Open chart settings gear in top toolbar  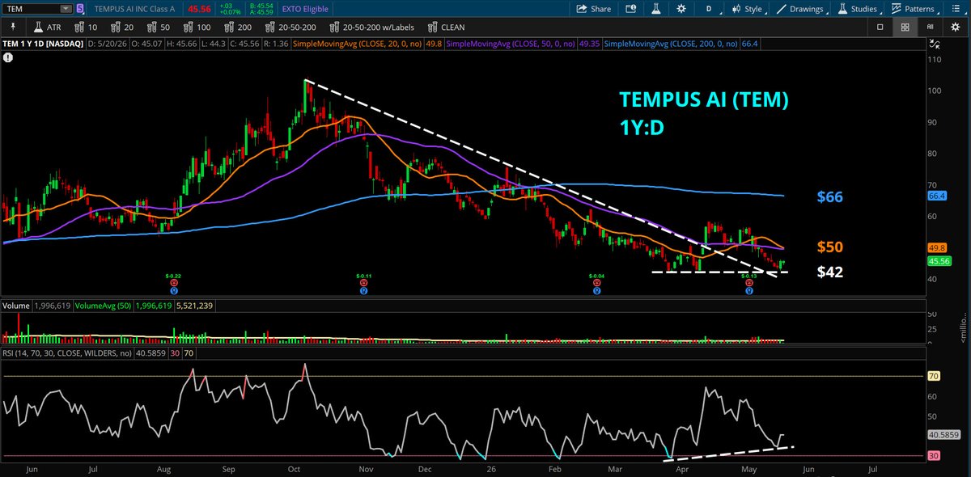coord(681,9)
